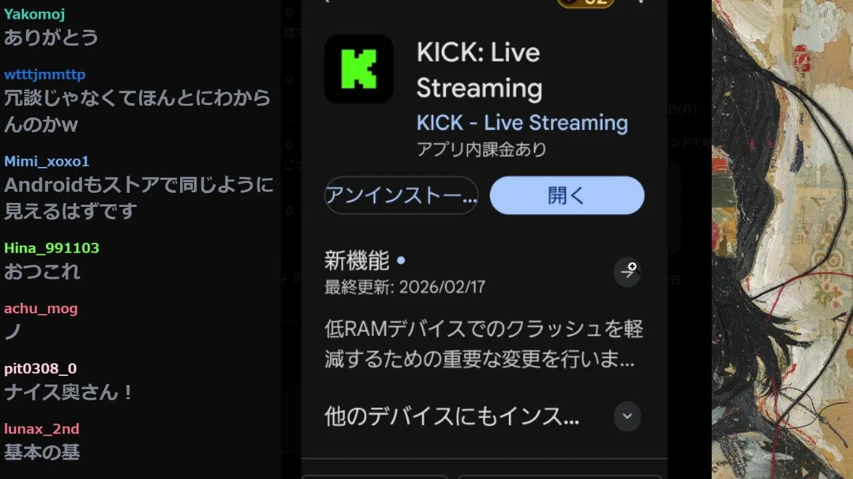Tap the blue 開く button
This screenshot has height=479, width=853.
(x=567, y=196)
